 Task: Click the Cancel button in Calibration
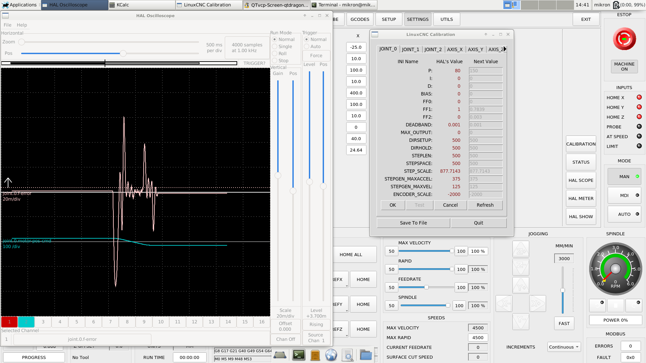[x=450, y=205]
